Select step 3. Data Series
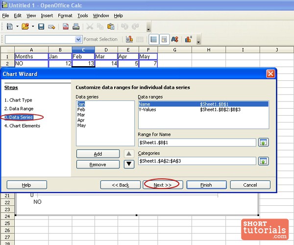Image resolution: width=294 pixels, height=245 pixels. coord(19,117)
